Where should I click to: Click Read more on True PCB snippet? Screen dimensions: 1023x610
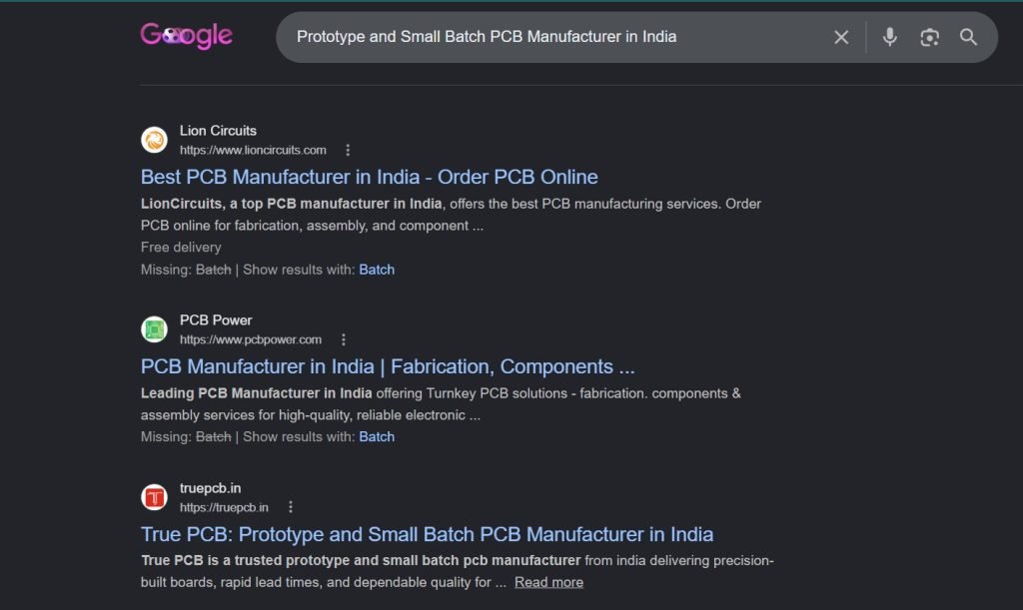[x=548, y=583]
